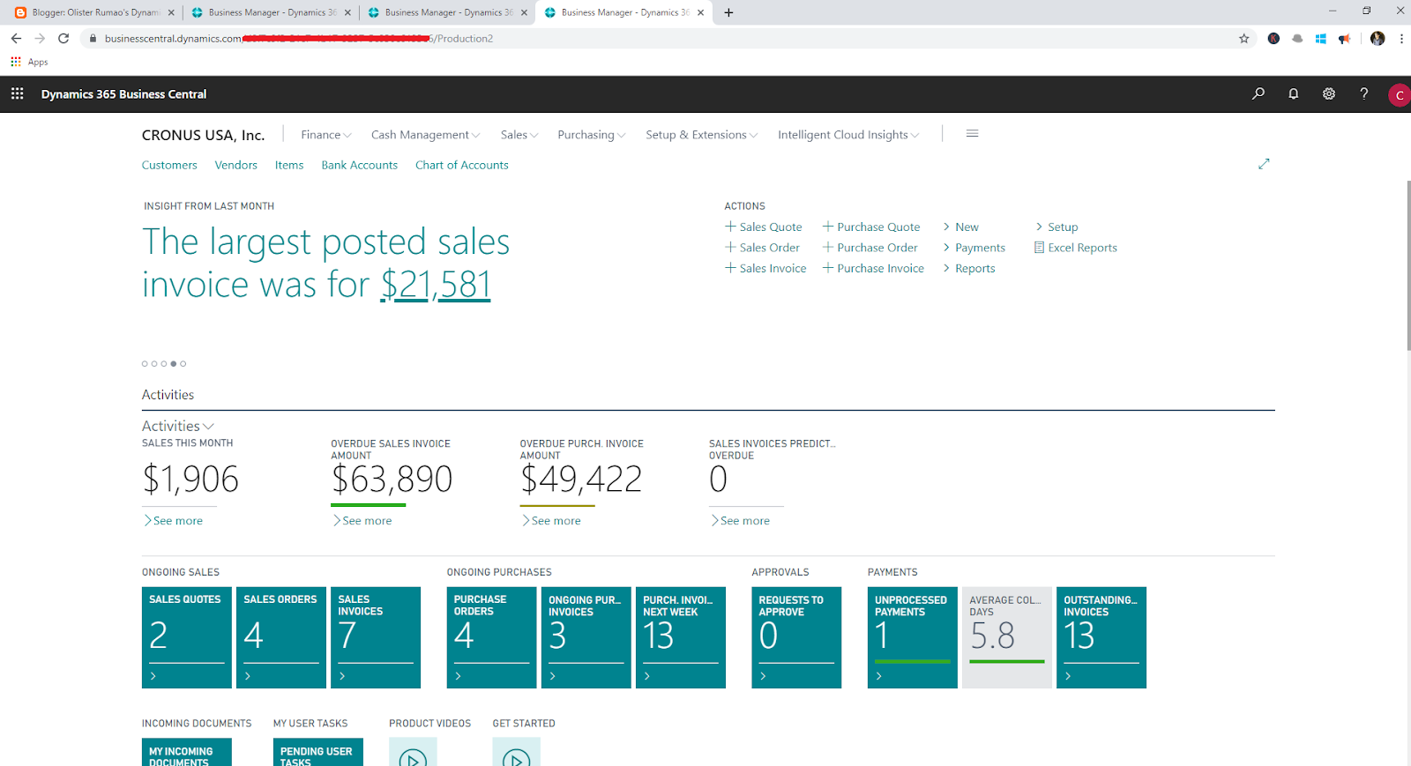Expand the Setup actions group

(x=1056, y=227)
